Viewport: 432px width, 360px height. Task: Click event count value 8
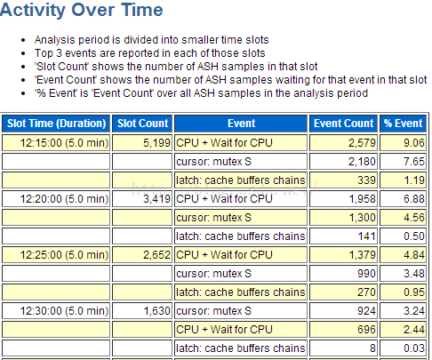click(x=372, y=348)
